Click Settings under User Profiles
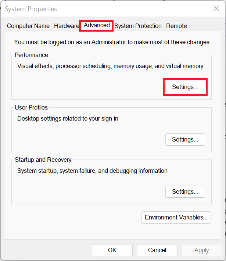 click(185, 139)
